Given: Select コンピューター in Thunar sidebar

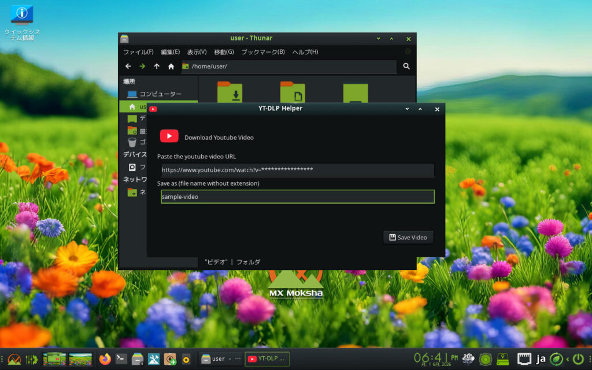Looking at the screenshot, I should pyautogui.click(x=158, y=94).
